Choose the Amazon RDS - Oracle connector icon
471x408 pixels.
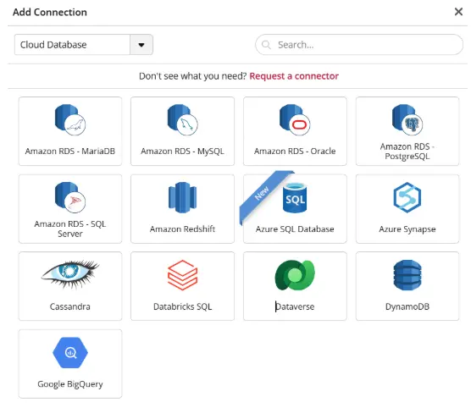click(x=295, y=119)
